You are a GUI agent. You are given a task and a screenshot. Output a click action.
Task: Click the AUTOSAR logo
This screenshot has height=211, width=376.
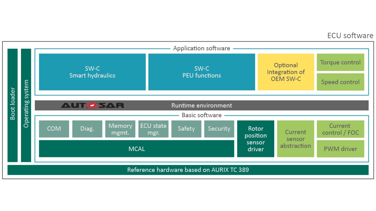coord(92,105)
